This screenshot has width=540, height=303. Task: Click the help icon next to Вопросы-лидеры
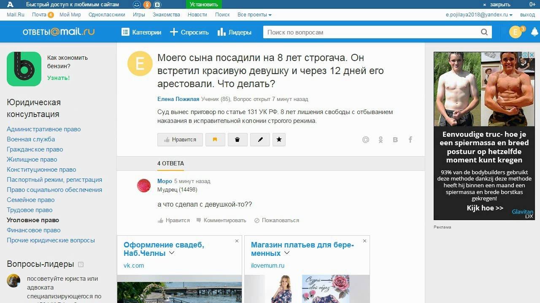(x=81, y=265)
